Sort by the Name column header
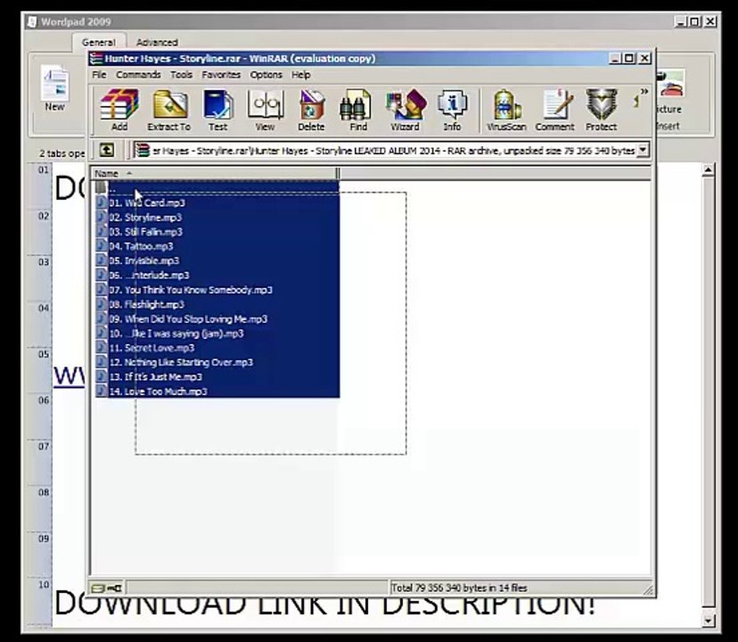The height and width of the screenshot is (642, 738). click(214, 173)
